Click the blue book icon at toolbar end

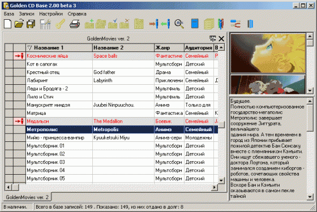250,24
